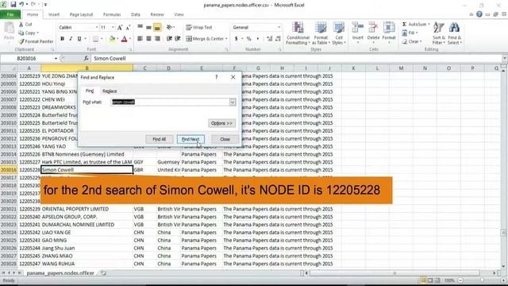Click the Format Painter brush

coord(21,41)
